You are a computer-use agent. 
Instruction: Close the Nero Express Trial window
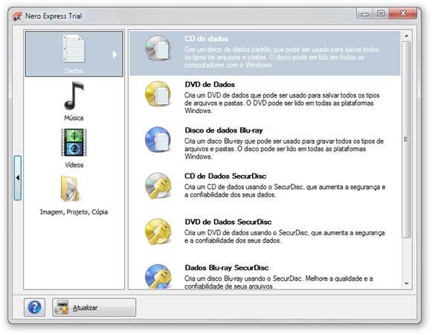(403, 13)
